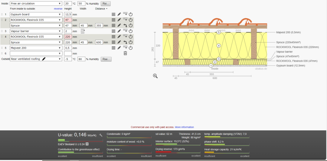The height and width of the screenshot is (161, 327).
Task: Click the texture icon in Vapour barrier row
Action: (x=83, y=31)
